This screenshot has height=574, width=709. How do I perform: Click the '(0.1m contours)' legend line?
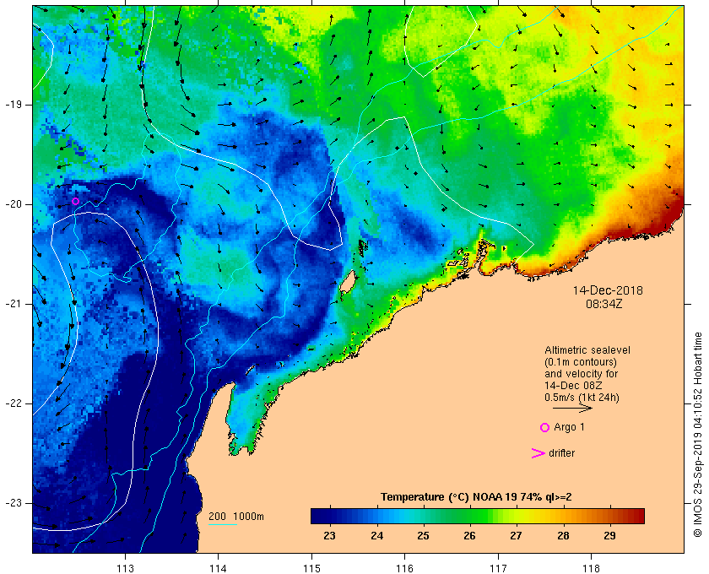pyautogui.click(x=581, y=362)
